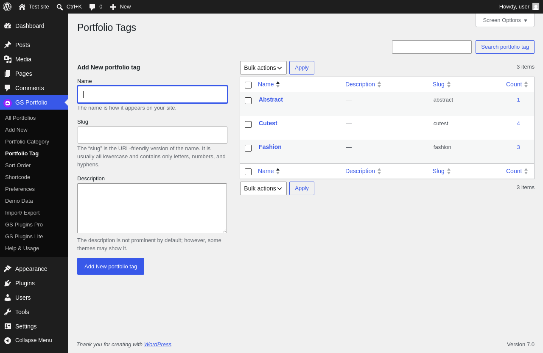Image resolution: width=543 pixels, height=353 pixels.
Task: Click the WordPress logo icon
Action: [x=7, y=7]
